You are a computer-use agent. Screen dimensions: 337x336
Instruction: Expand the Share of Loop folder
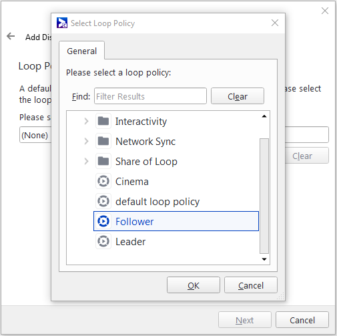[86, 162]
